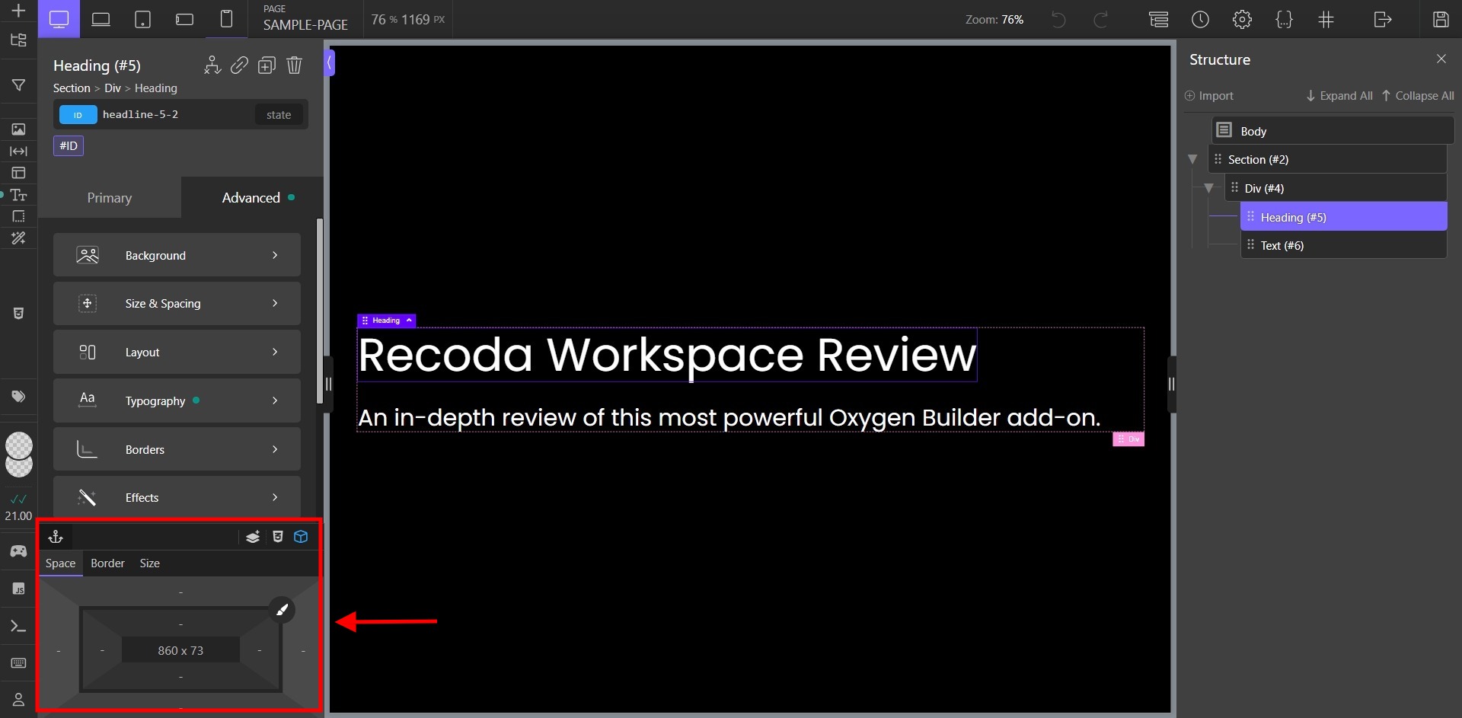This screenshot has width=1462, height=718.
Task: Click the eyedropper in the spacing box widget
Action: (x=283, y=610)
